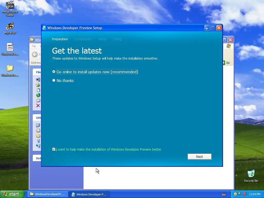Open the greyed Compatibility step tab
This screenshot has height=198, width=264.
83,39
